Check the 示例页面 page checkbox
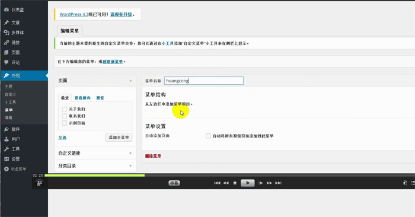The height and width of the screenshot is (217, 415). (x=64, y=123)
